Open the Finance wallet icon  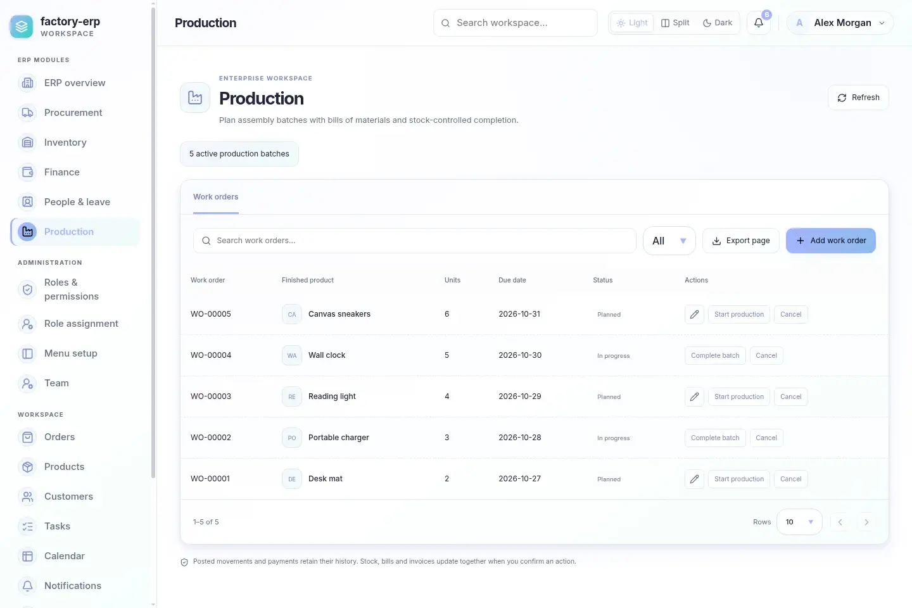28,172
